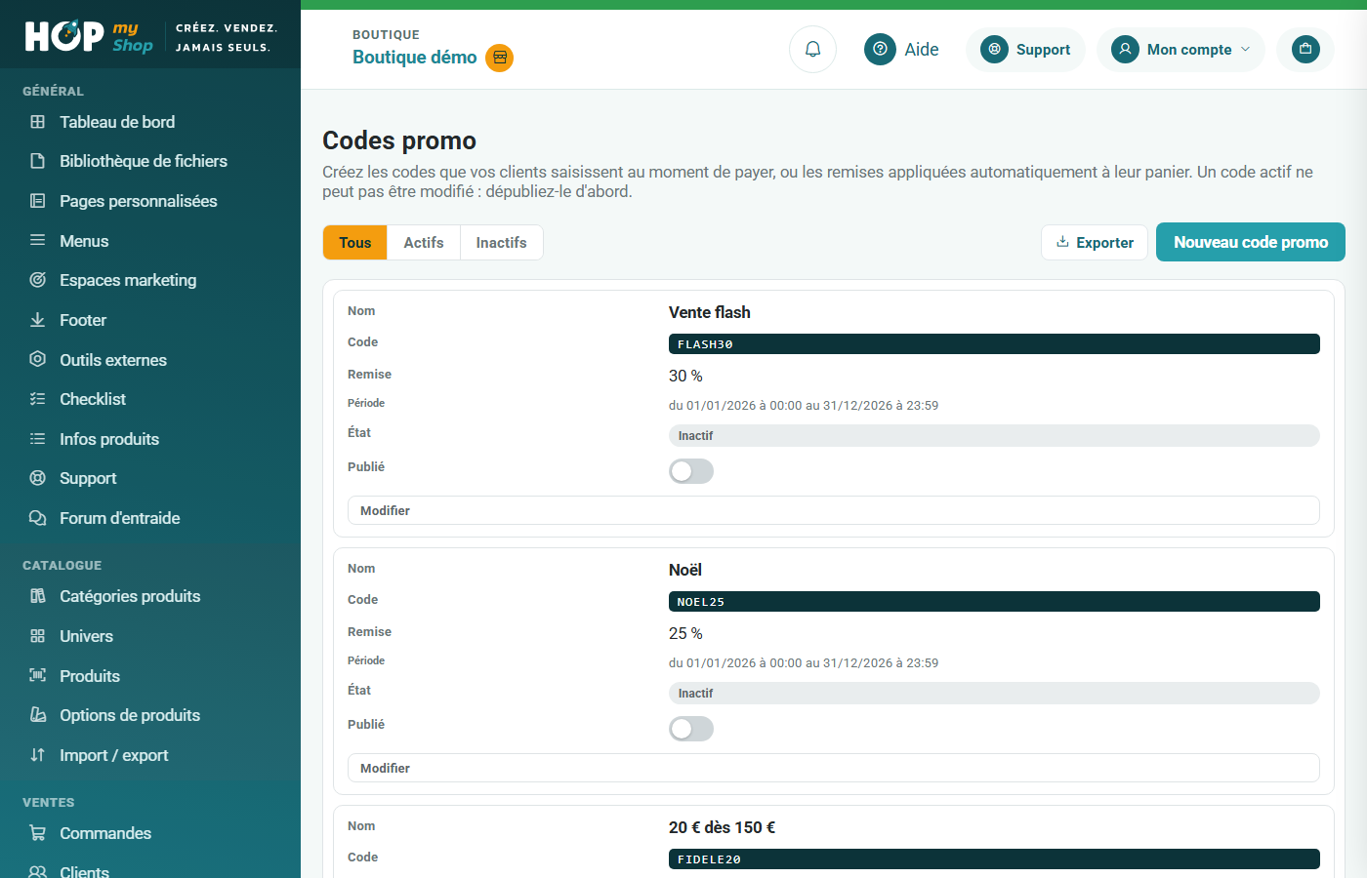1367x878 pixels.
Task: Click Modifier for Vente flash code
Action: pyautogui.click(x=834, y=510)
